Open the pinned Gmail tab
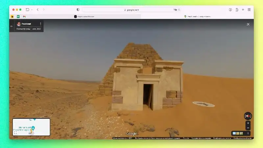This screenshot has height=148, width=263. (24, 16)
